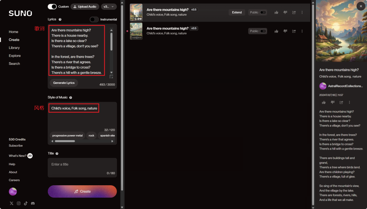Image resolution: width=367 pixels, height=209 pixels.
Task: Click into the Lyrics text area
Action: (x=78, y=51)
